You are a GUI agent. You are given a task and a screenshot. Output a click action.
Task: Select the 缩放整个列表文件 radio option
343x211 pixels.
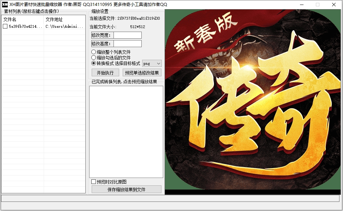pos(94,51)
